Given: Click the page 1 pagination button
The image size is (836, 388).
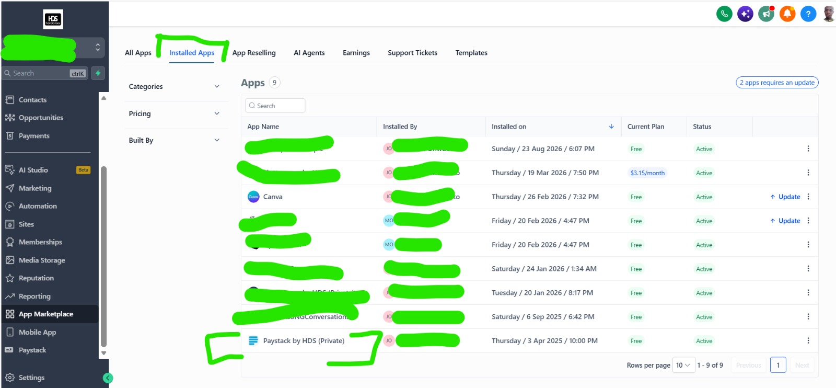Looking at the screenshot, I should click(x=778, y=365).
